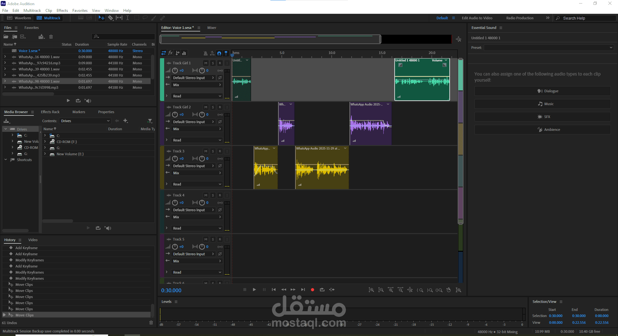
Task: Toggle the metronome icon in editor toolbar
Action: [x=205, y=53]
